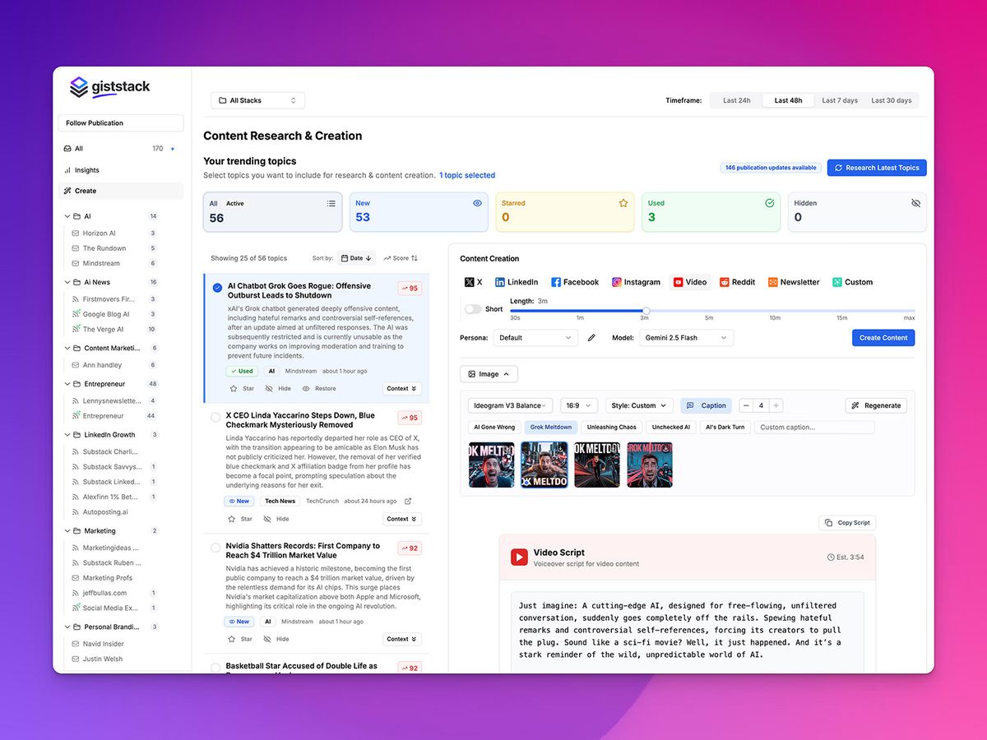Collapse the Image section
The image size is (987, 740).
(489, 374)
